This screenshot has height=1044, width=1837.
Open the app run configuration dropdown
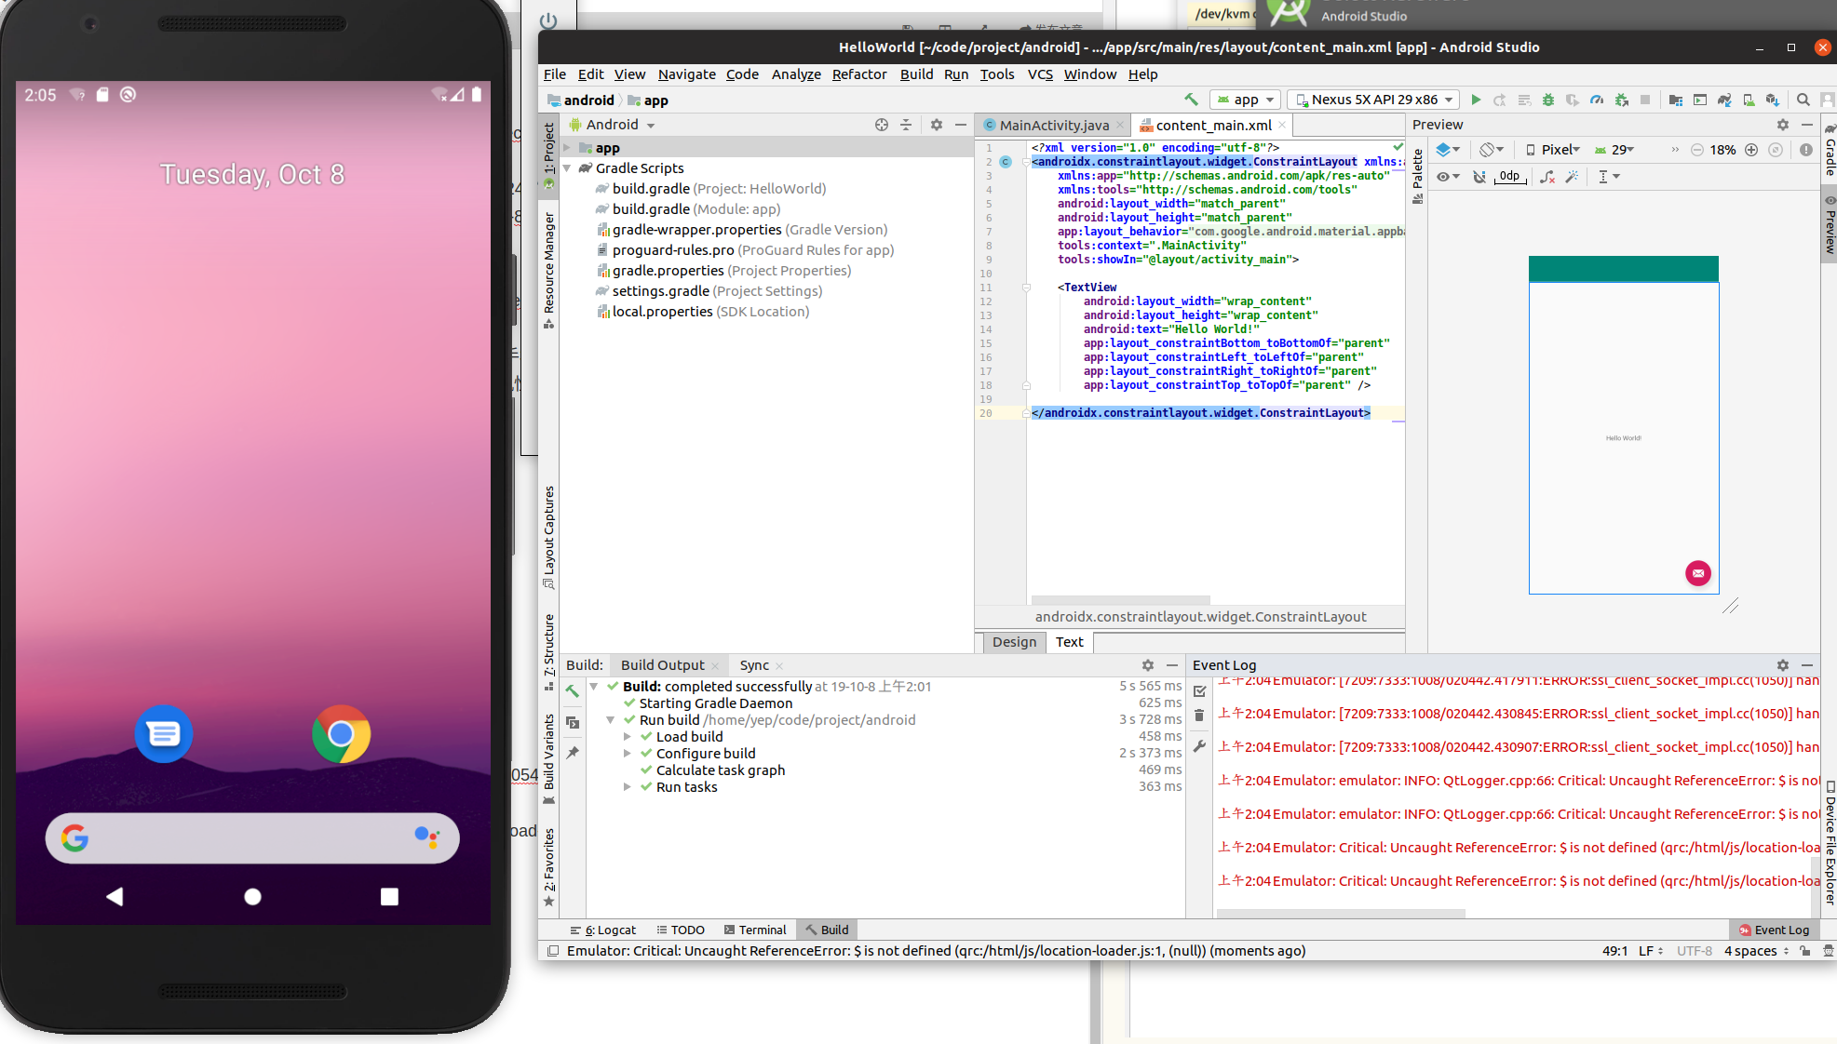tap(1245, 100)
